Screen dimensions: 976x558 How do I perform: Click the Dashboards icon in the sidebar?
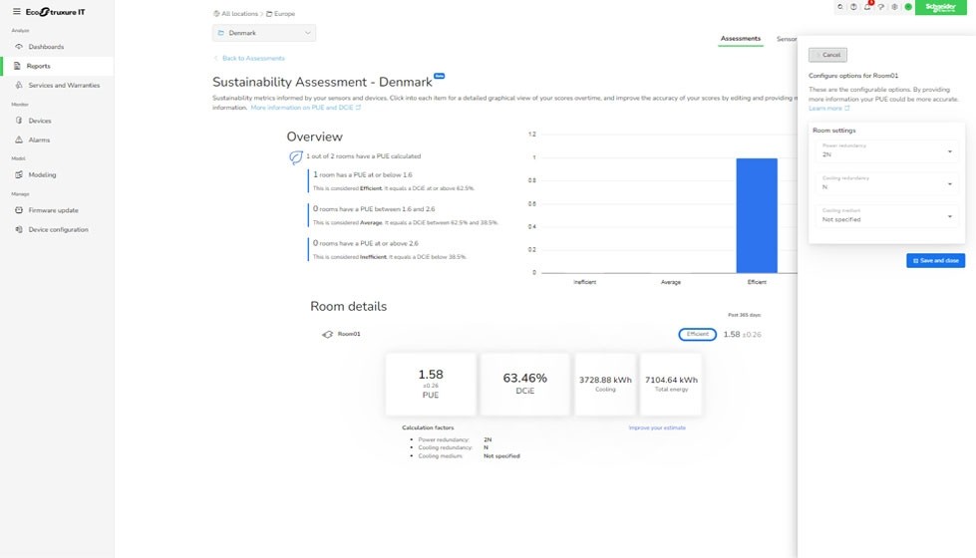(19, 47)
